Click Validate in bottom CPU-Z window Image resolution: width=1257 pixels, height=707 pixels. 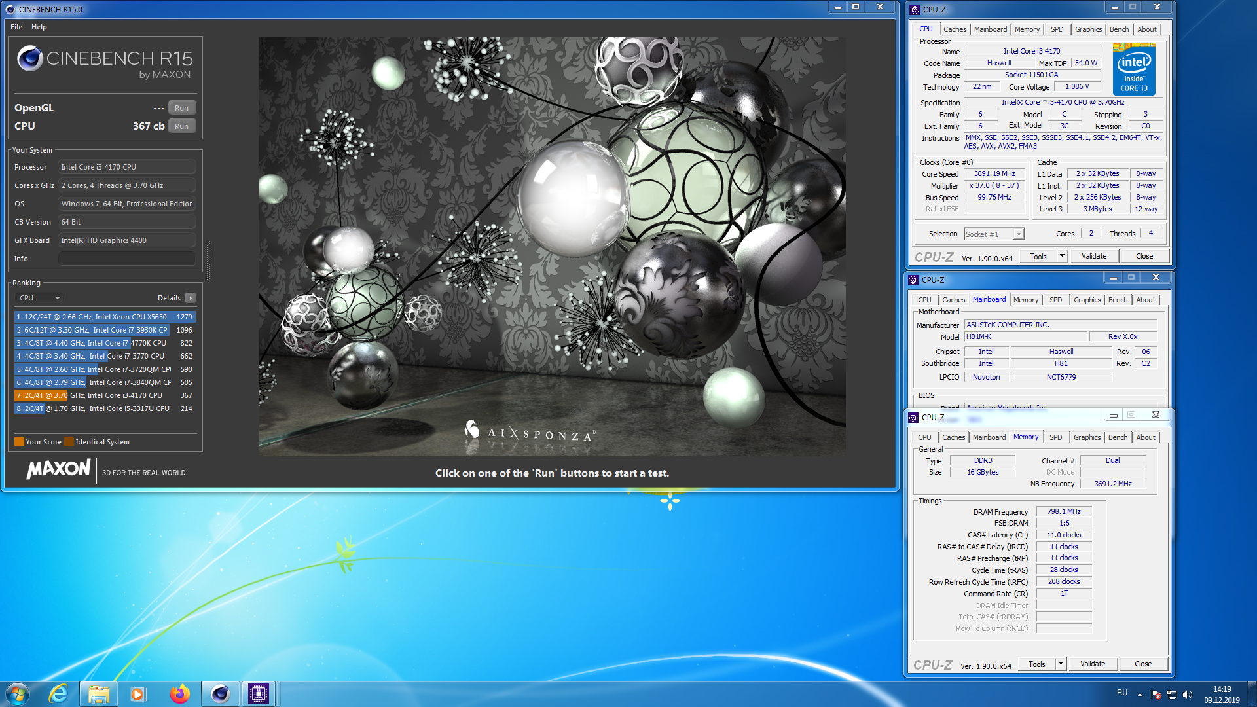(1092, 664)
